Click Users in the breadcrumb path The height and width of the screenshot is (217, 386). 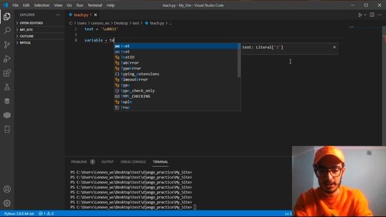(82, 23)
